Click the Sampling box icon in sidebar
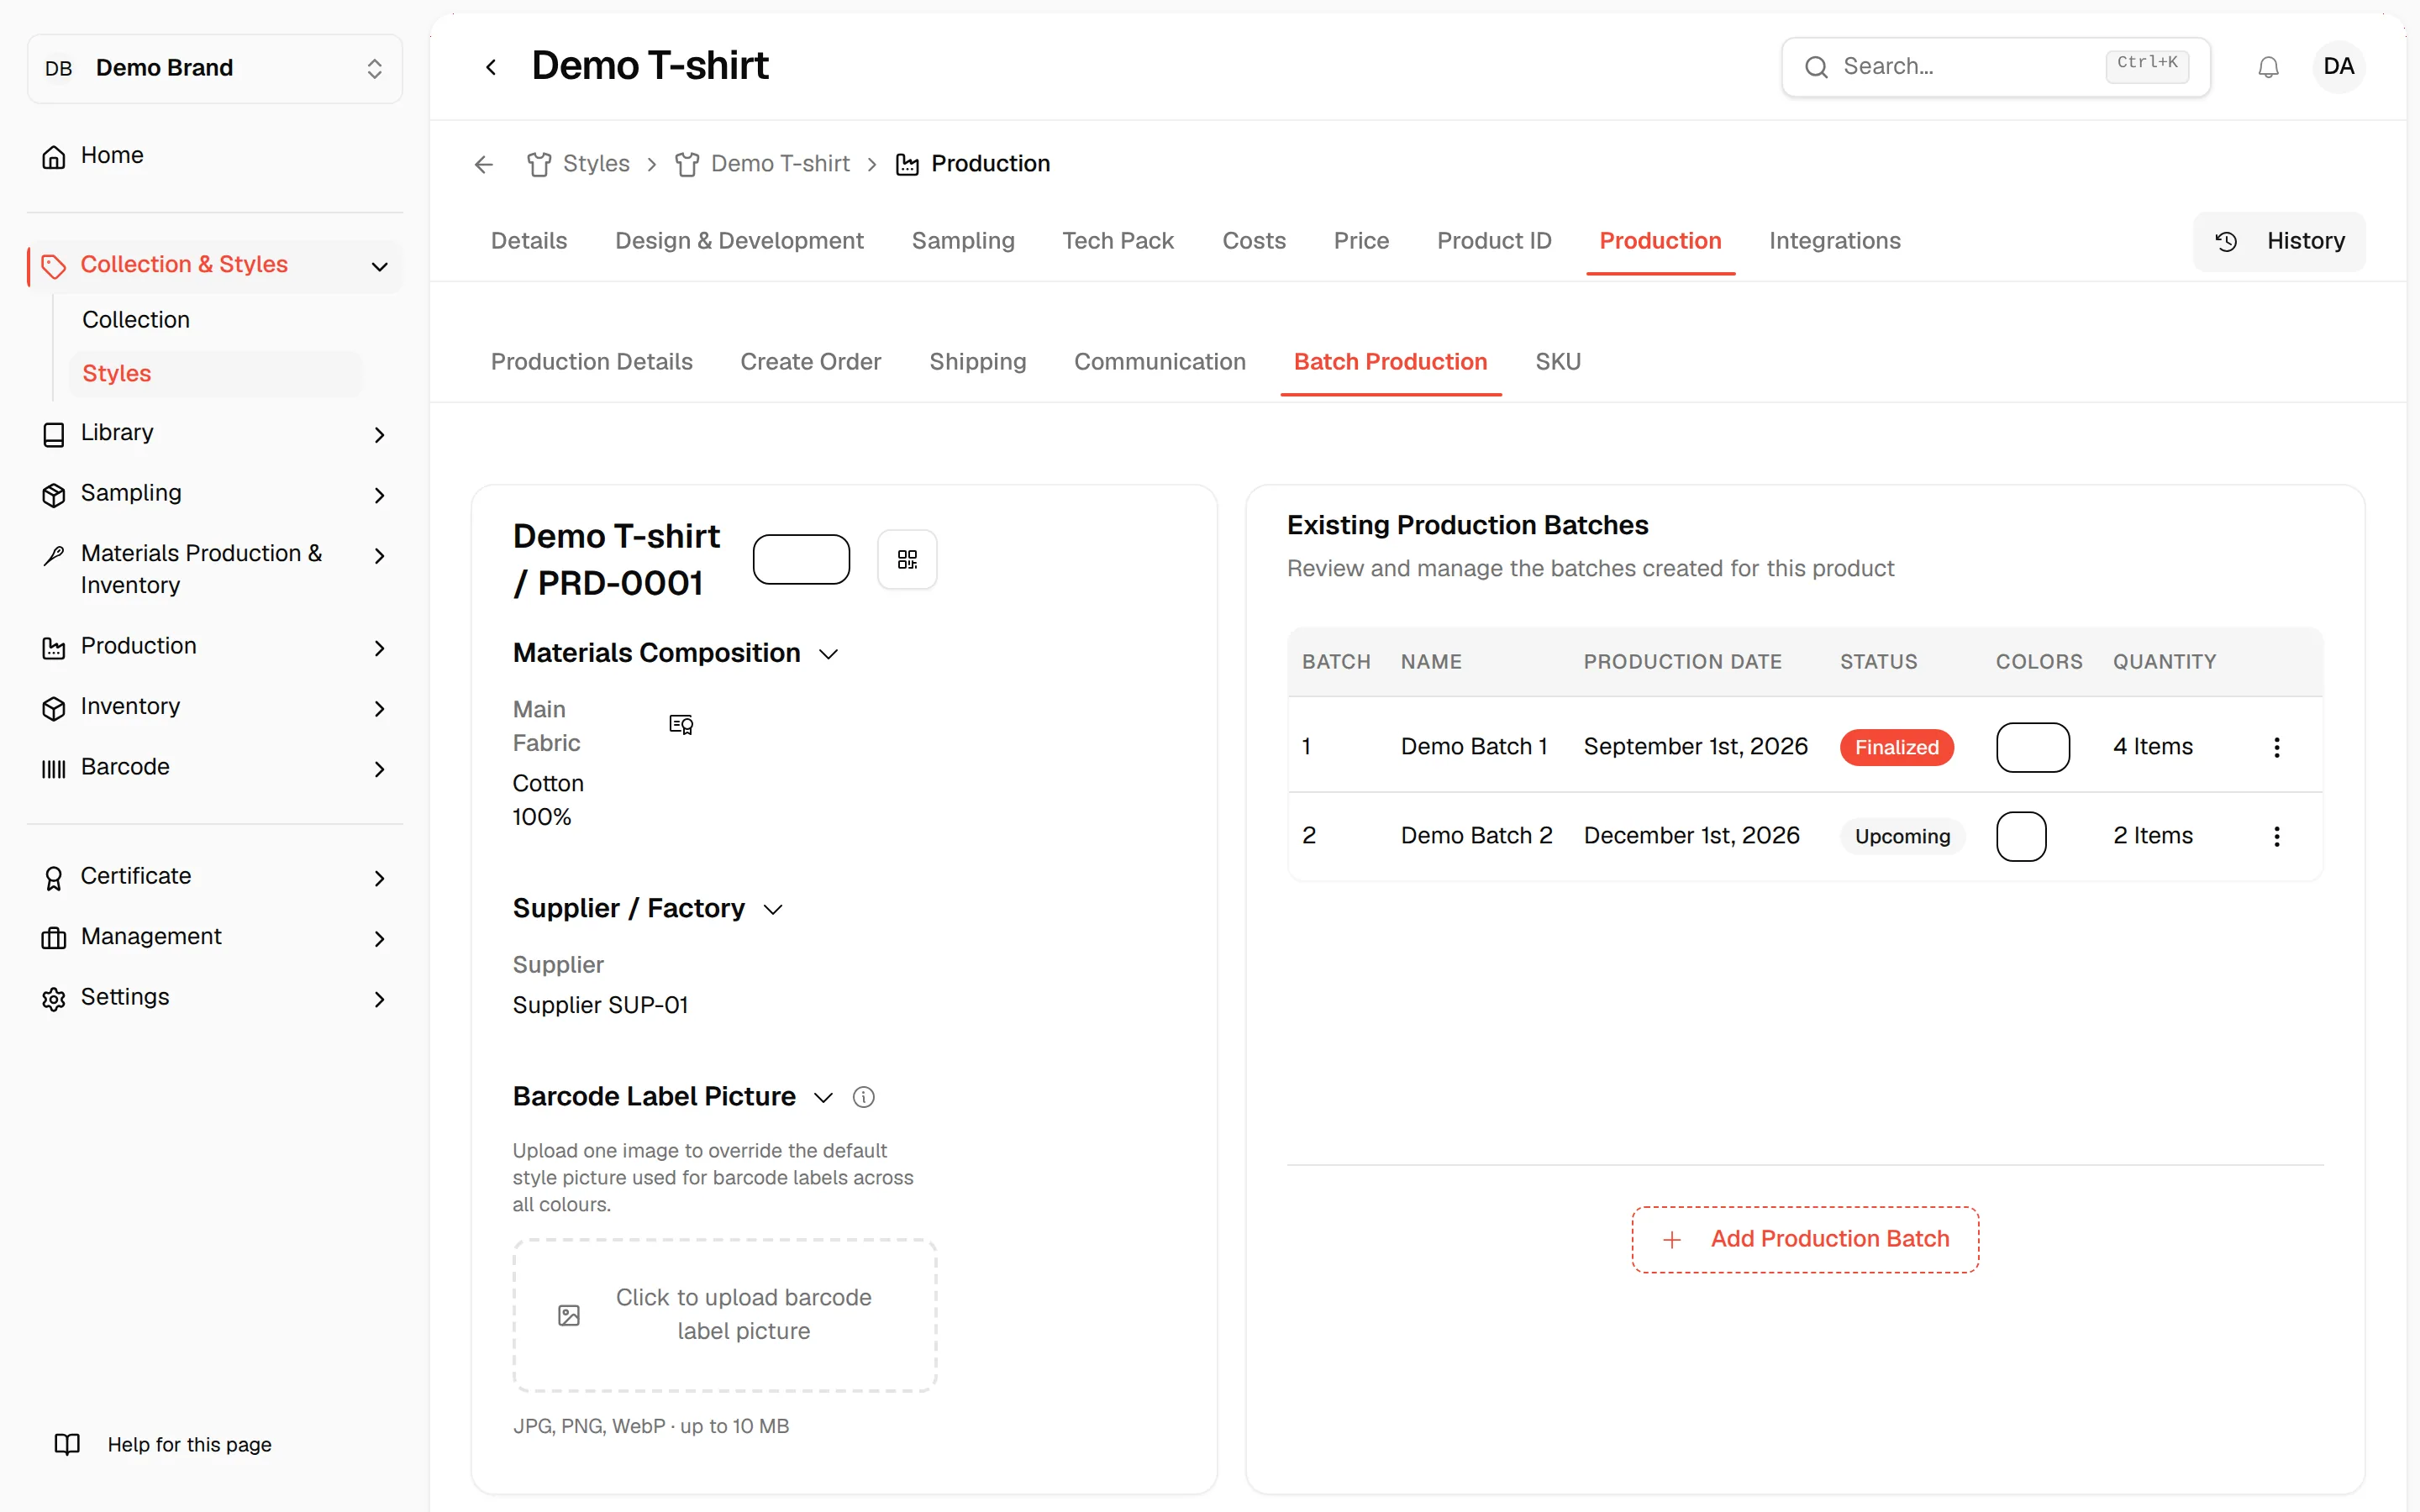The height and width of the screenshot is (1512, 2420). (54, 494)
